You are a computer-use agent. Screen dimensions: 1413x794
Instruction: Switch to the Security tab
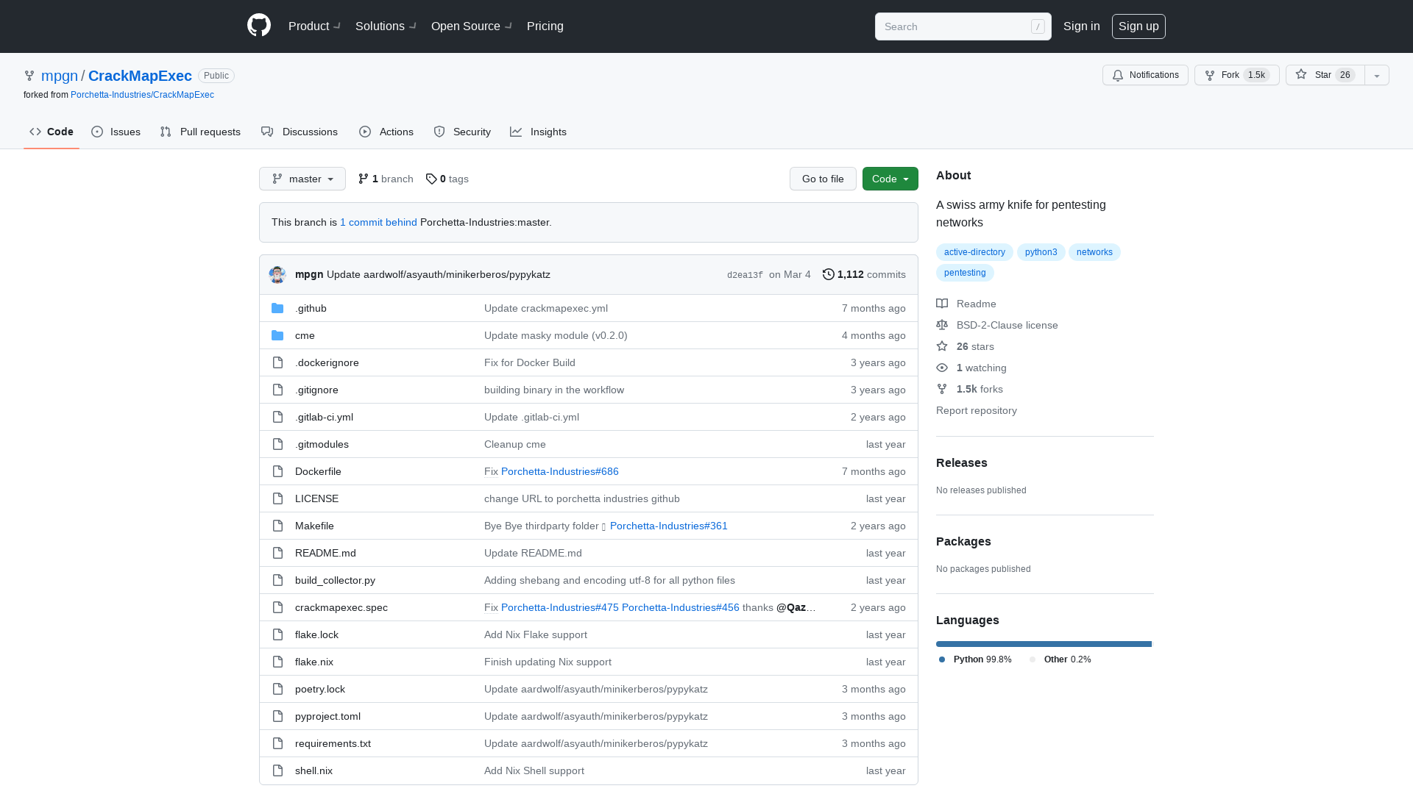point(462,132)
